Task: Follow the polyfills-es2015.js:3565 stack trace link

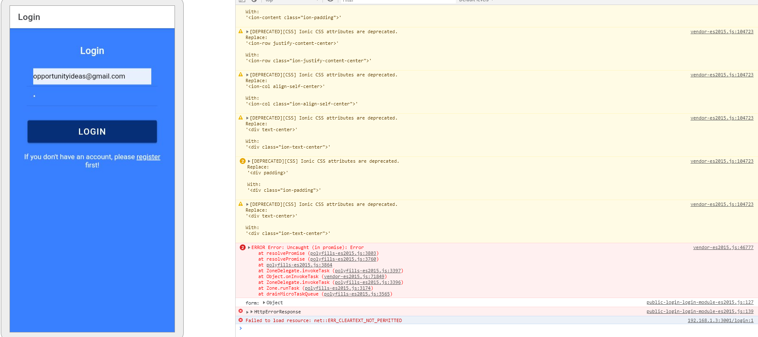Action: point(357,294)
